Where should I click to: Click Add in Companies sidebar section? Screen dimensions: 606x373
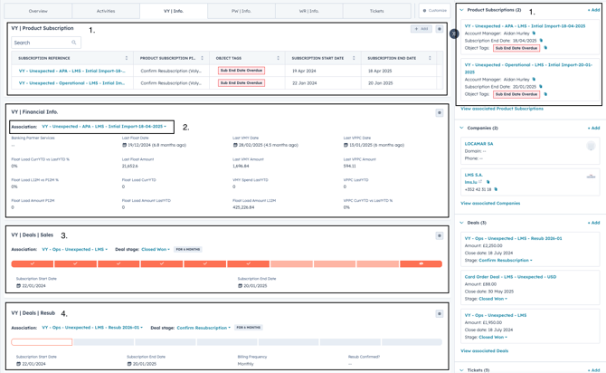594,128
